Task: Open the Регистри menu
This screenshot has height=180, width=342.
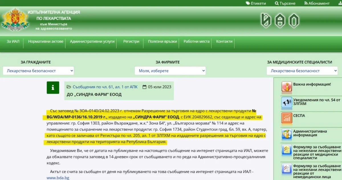Action: coord(131,41)
